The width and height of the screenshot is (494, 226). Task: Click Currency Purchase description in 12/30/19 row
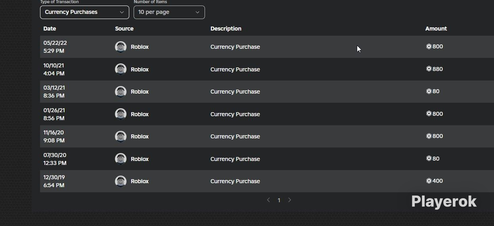(235, 181)
